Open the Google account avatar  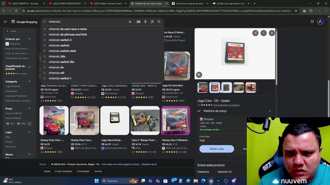pyautogui.click(x=320, y=22)
